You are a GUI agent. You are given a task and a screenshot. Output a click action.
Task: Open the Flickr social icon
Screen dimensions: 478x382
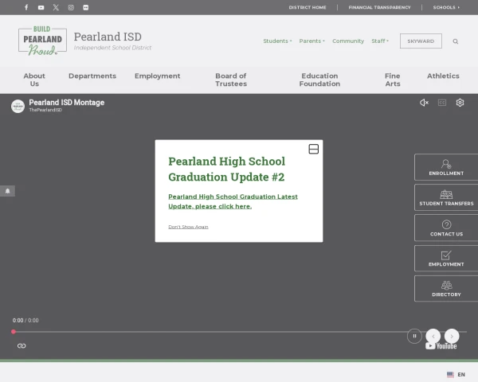tap(86, 8)
